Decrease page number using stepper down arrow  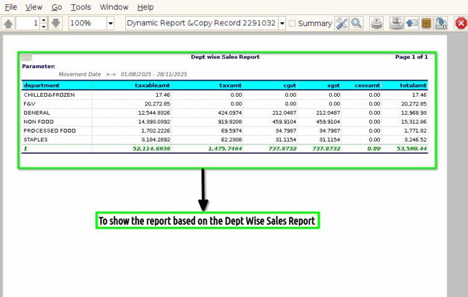(x=43, y=27)
